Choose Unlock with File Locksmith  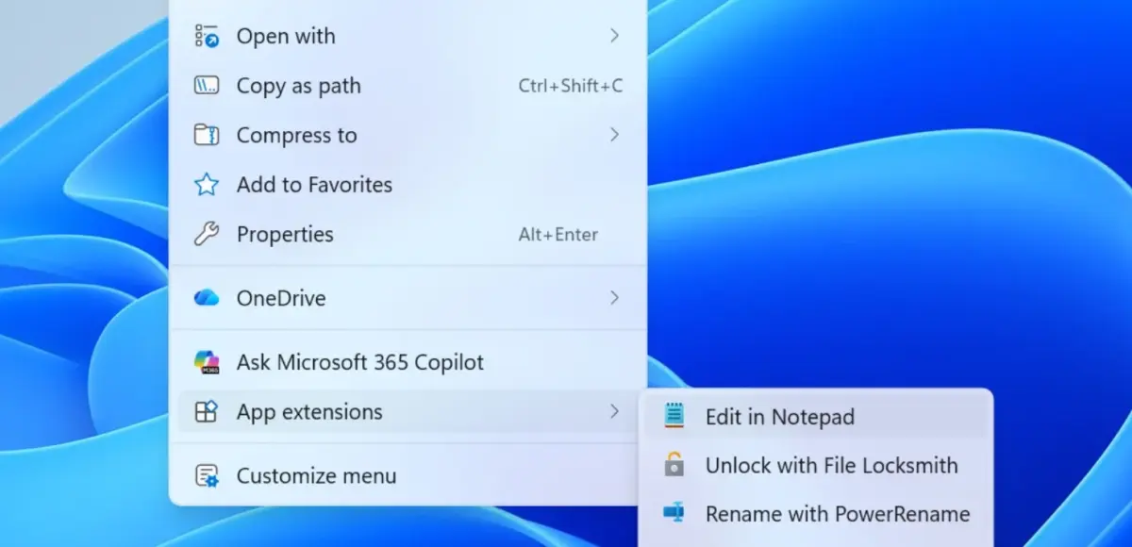tap(816, 465)
